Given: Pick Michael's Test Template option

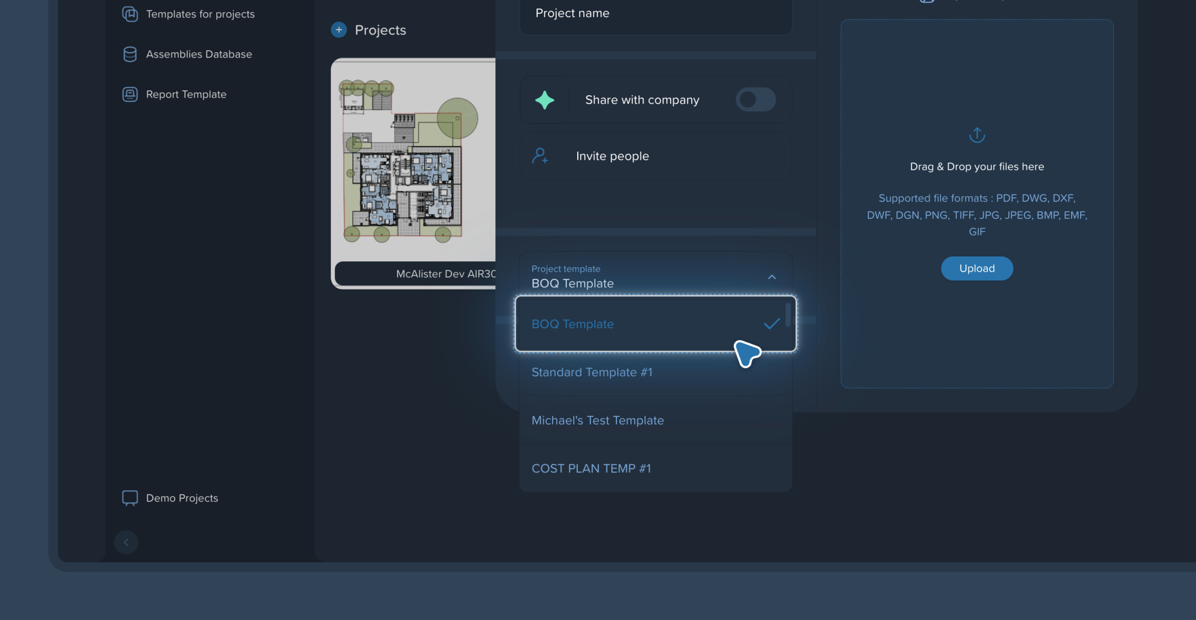Looking at the screenshot, I should (x=597, y=420).
